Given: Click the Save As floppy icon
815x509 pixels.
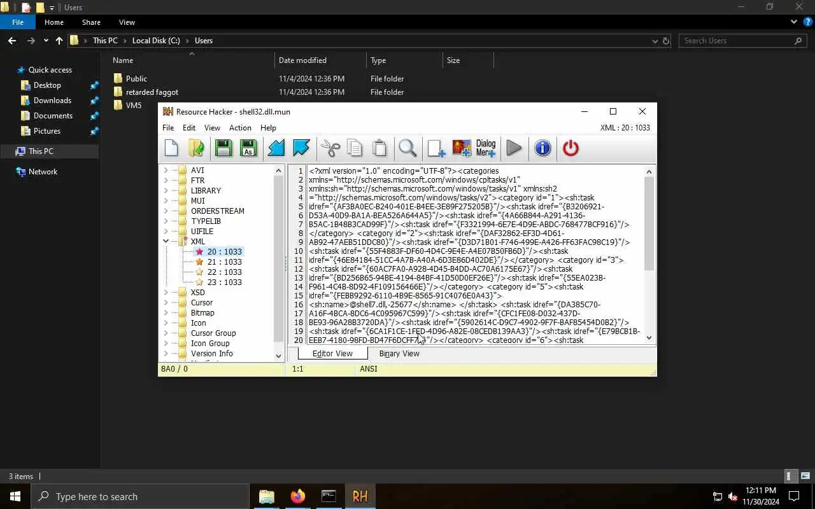Looking at the screenshot, I should 248,148.
